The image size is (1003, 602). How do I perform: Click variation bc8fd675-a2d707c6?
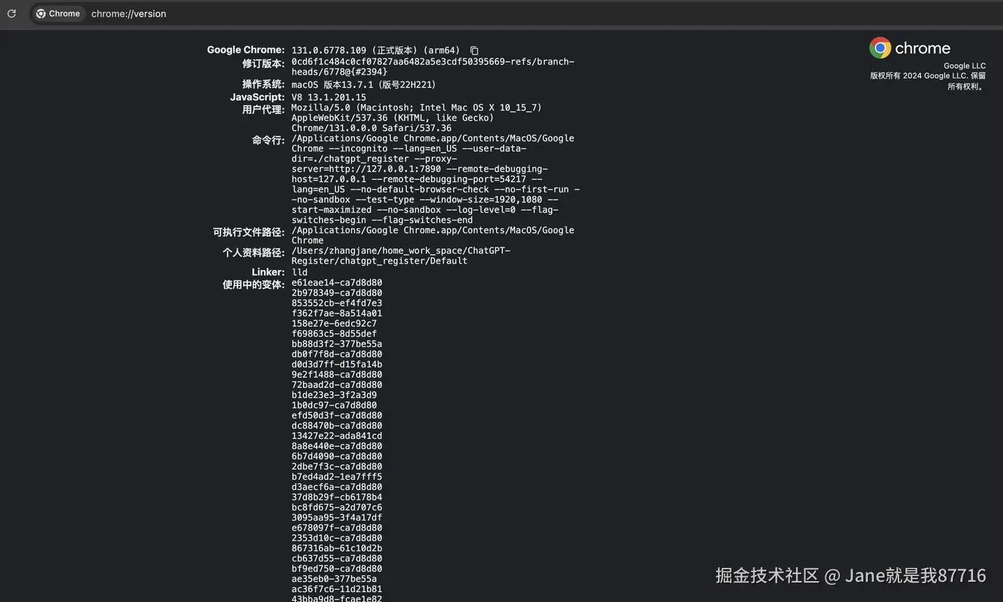pyautogui.click(x=336, y=507)
